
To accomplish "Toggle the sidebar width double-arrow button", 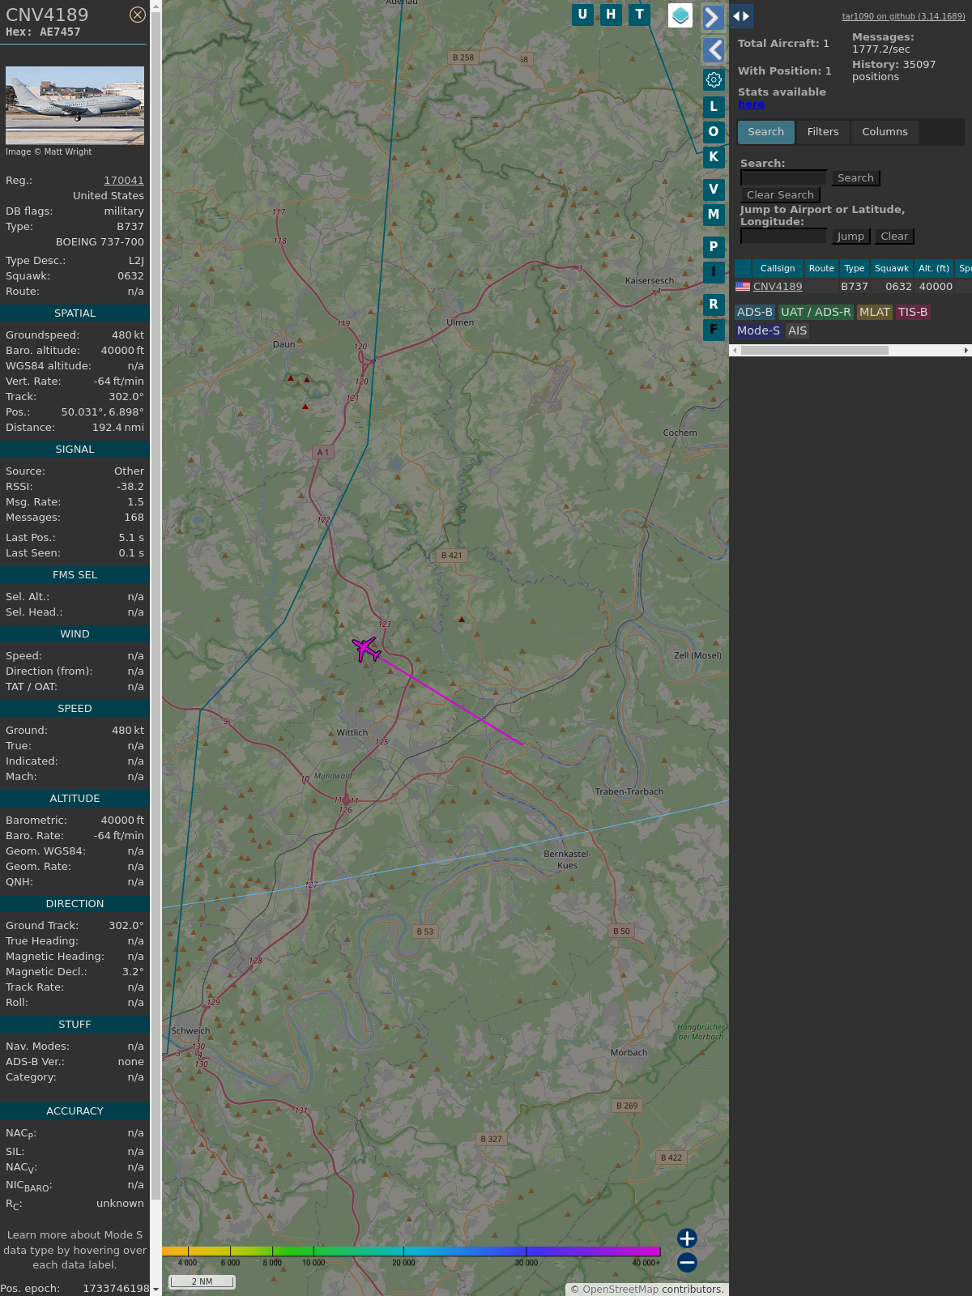I will point(741,16).
